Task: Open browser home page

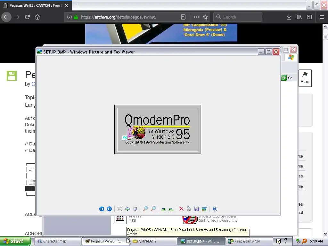Action: [37, 17]
